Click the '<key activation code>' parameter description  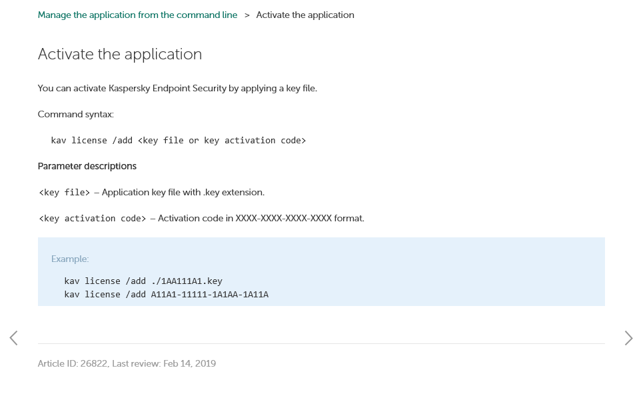click(x=201, y=219)
